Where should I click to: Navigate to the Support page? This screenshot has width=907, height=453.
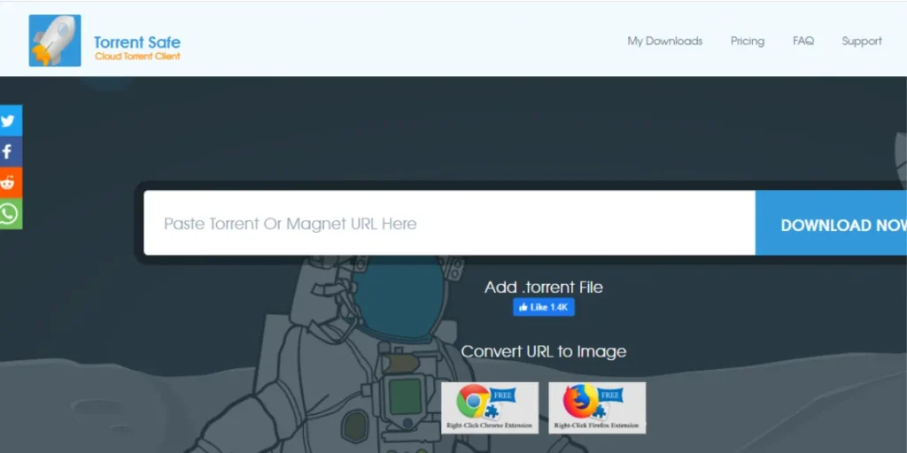click(861, 41)
